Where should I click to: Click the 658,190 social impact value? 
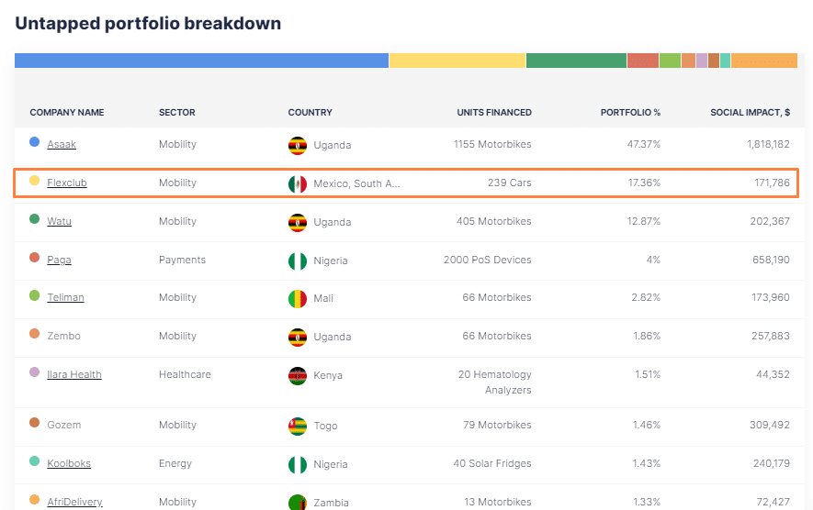coord(771,260)
